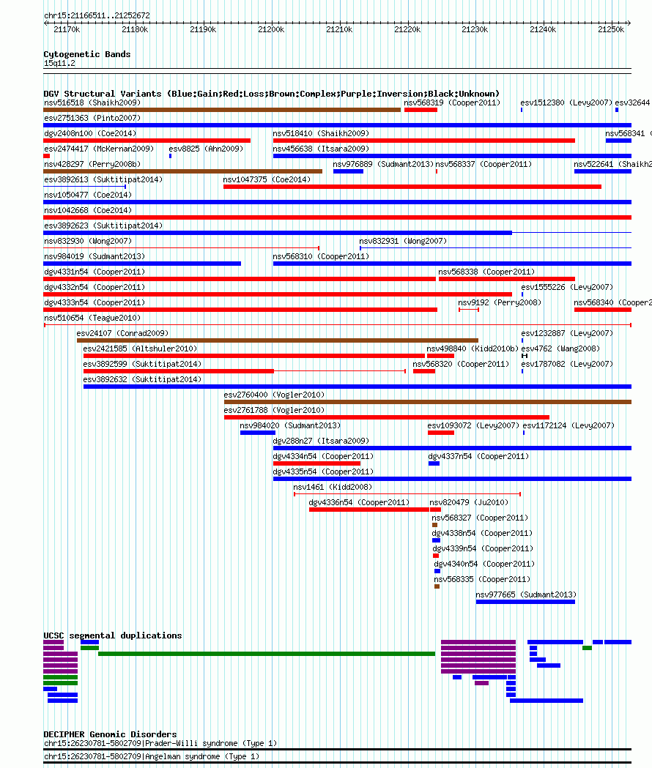Image resolution: width=652 pixels, height=768 pixels.
Task: Click the dgv4334n54 (Cooper2011) label
Action: coord(324,457)
